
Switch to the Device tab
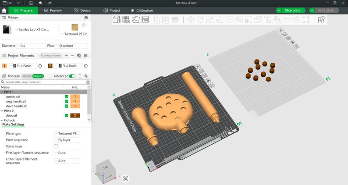pos(82,11)
